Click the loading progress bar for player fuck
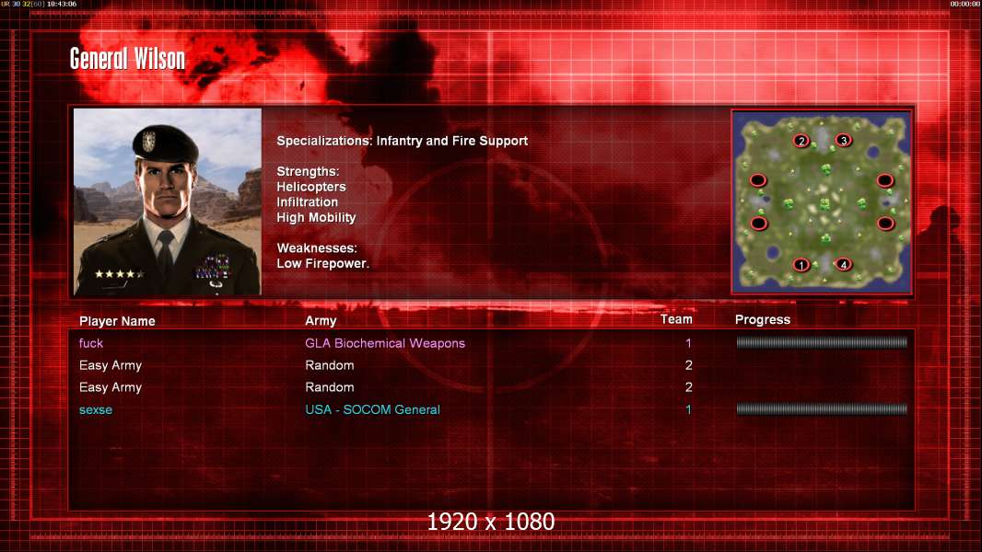 click(x=822, y=342)
